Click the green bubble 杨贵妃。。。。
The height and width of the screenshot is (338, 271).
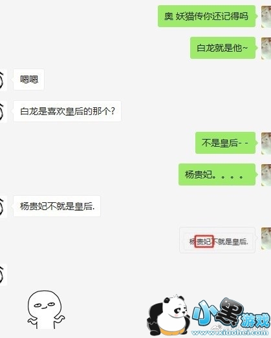point(217,174)
